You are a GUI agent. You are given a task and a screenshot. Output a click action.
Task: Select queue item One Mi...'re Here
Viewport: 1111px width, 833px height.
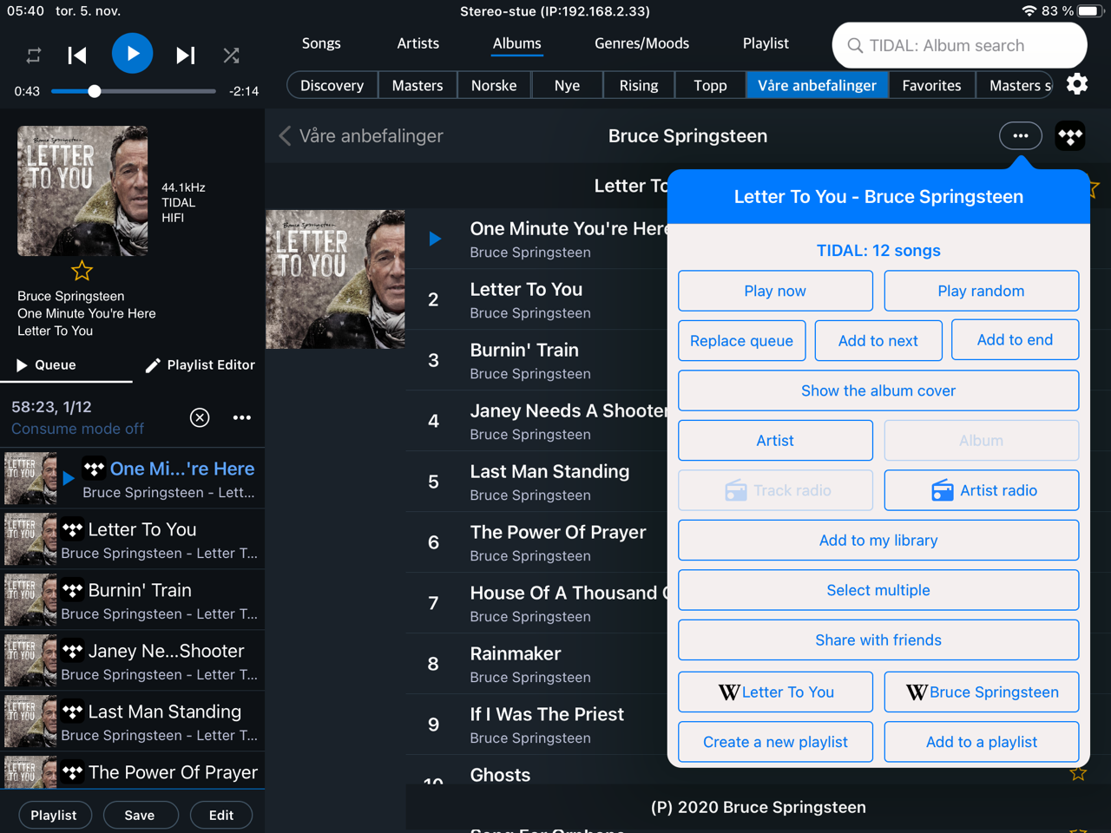click(x=132, y=479)
